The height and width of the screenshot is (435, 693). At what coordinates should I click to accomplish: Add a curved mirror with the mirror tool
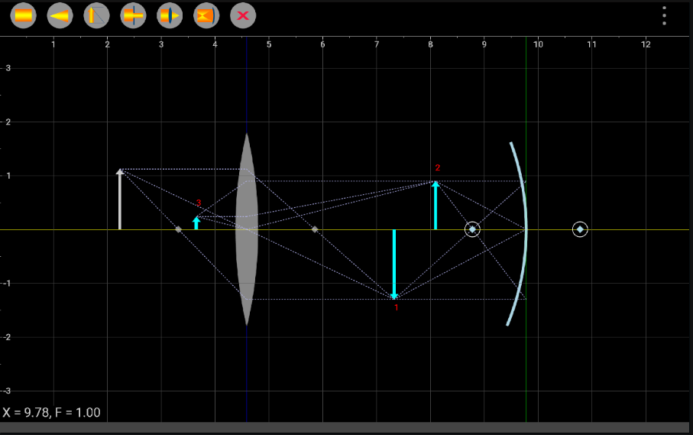(x=206, y=15)
